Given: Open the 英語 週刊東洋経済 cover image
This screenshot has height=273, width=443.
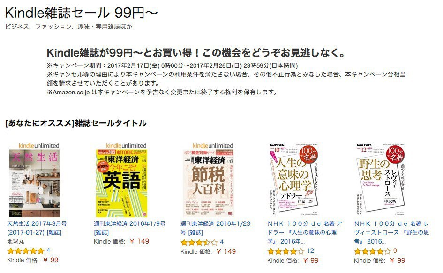Looking at the screenshot, I should 121,183.
